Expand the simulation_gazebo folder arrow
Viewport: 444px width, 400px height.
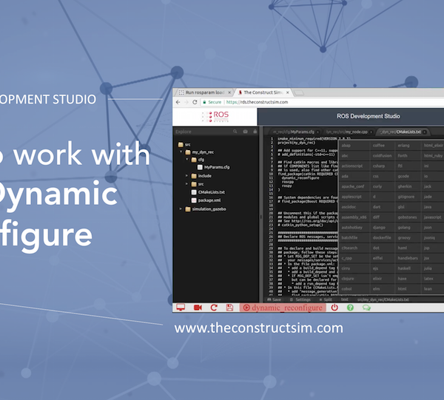coord(181,209)
